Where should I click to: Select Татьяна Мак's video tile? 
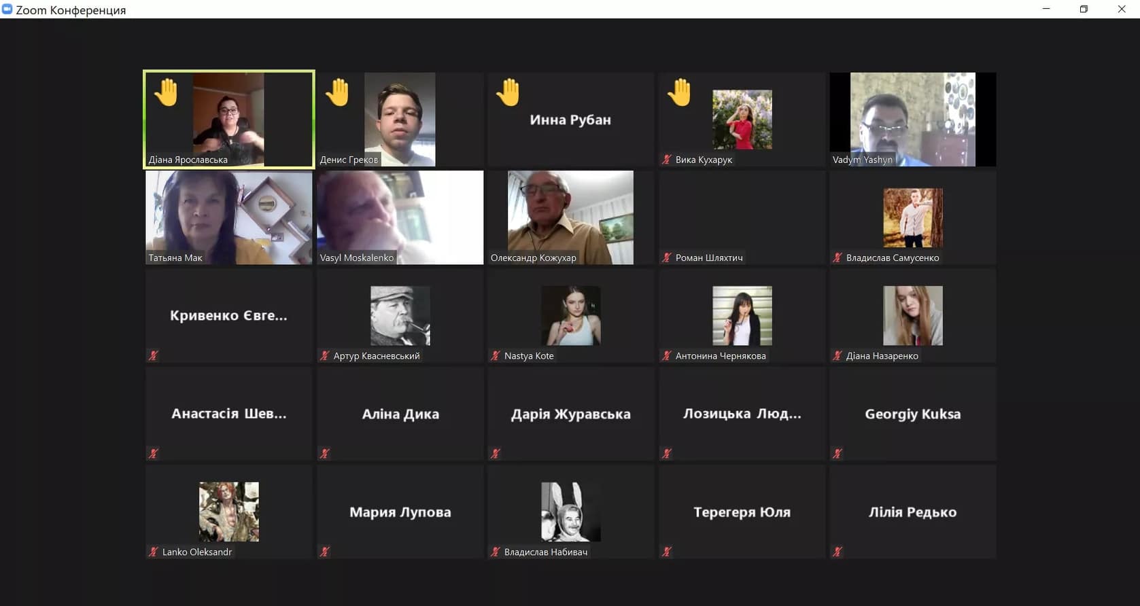228,217
